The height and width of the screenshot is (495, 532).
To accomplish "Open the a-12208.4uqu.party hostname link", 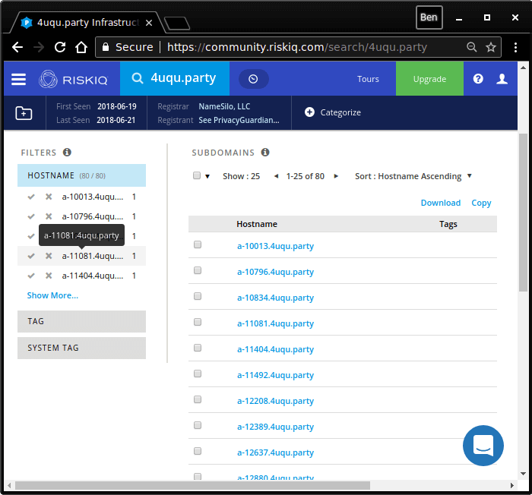I will tap(275, 401).
